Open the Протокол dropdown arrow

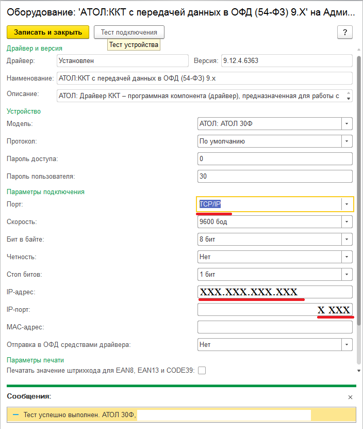[346, 141]
